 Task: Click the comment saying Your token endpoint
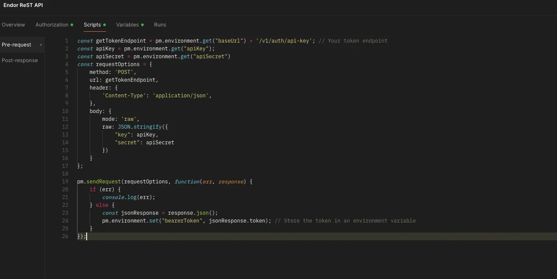click(353, 40)
